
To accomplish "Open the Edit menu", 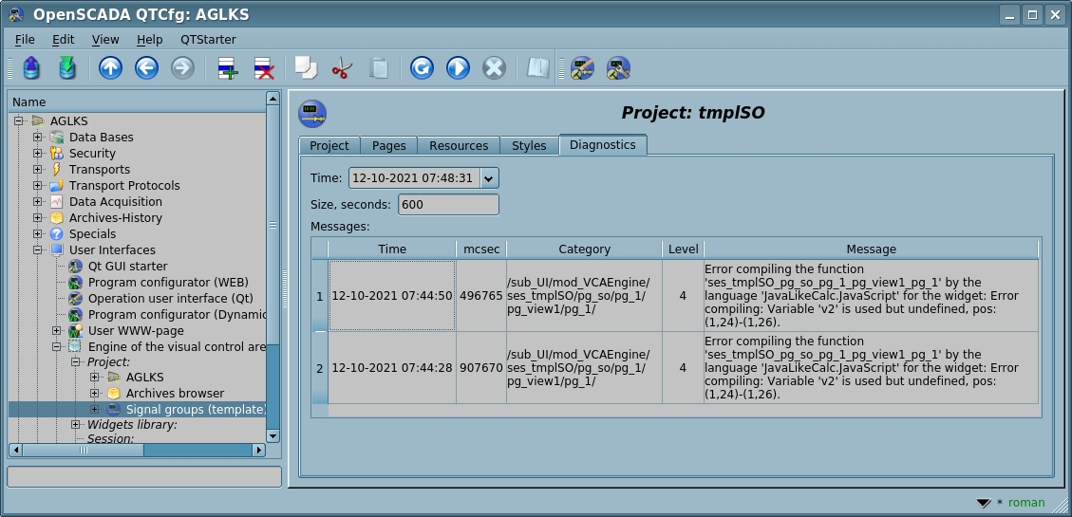I will (x=63, y=40).
